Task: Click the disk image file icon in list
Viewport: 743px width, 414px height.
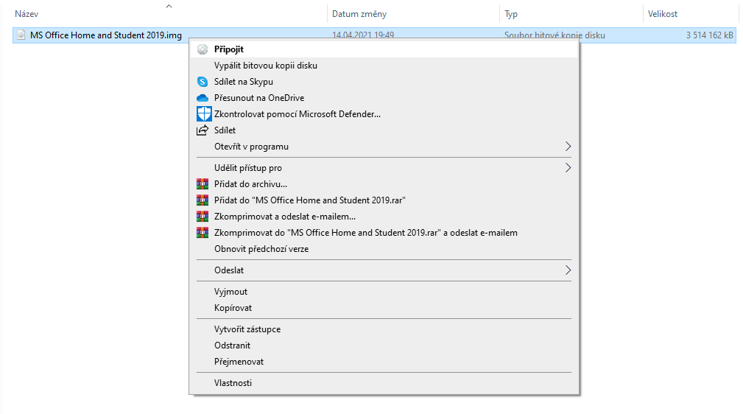Action: pyautogui.click(x=21, y=35)
